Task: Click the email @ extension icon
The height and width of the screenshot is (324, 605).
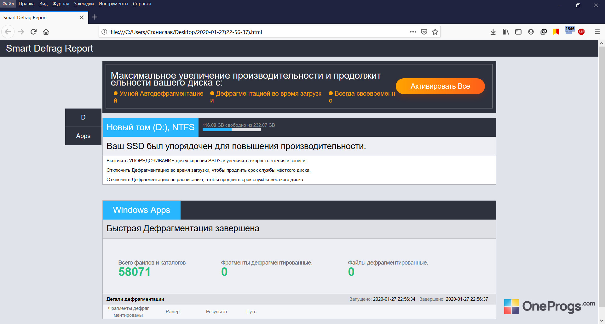Action: coord(544,32)
